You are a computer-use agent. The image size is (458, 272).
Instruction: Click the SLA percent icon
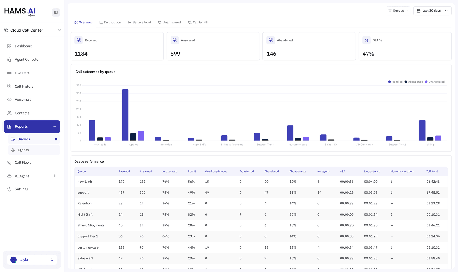[x=367, y=40]
